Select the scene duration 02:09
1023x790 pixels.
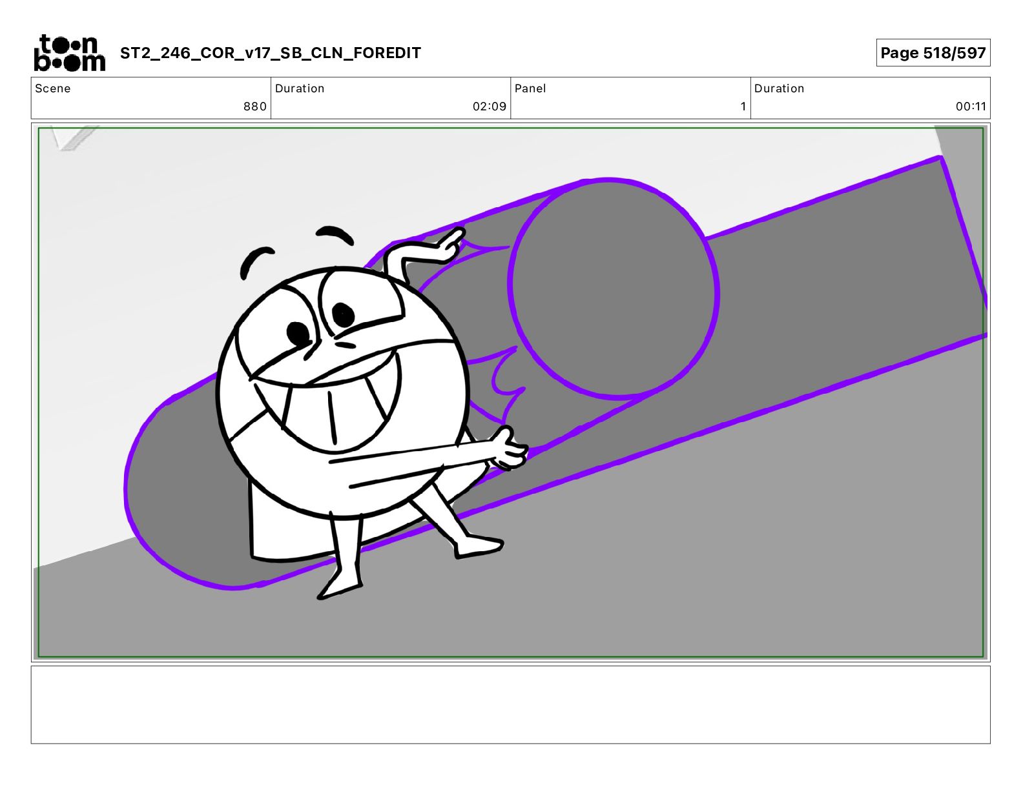pos(490,106)
